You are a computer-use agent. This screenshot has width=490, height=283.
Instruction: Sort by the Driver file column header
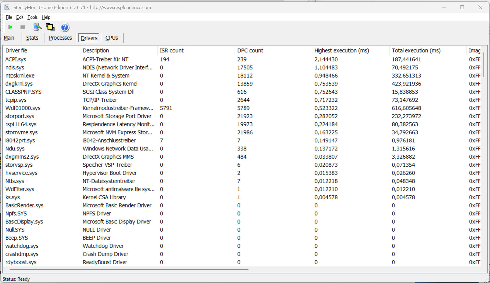(41, 50)
